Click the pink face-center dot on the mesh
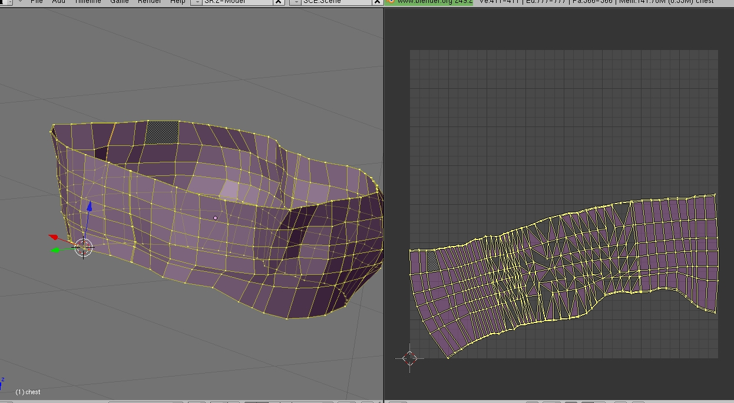 pyautogui.click(x=215, y=218)
